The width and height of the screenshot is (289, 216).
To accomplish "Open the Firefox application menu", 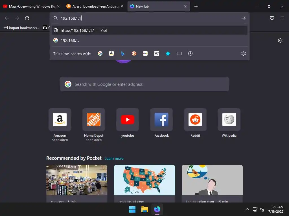I will (282, 18).
